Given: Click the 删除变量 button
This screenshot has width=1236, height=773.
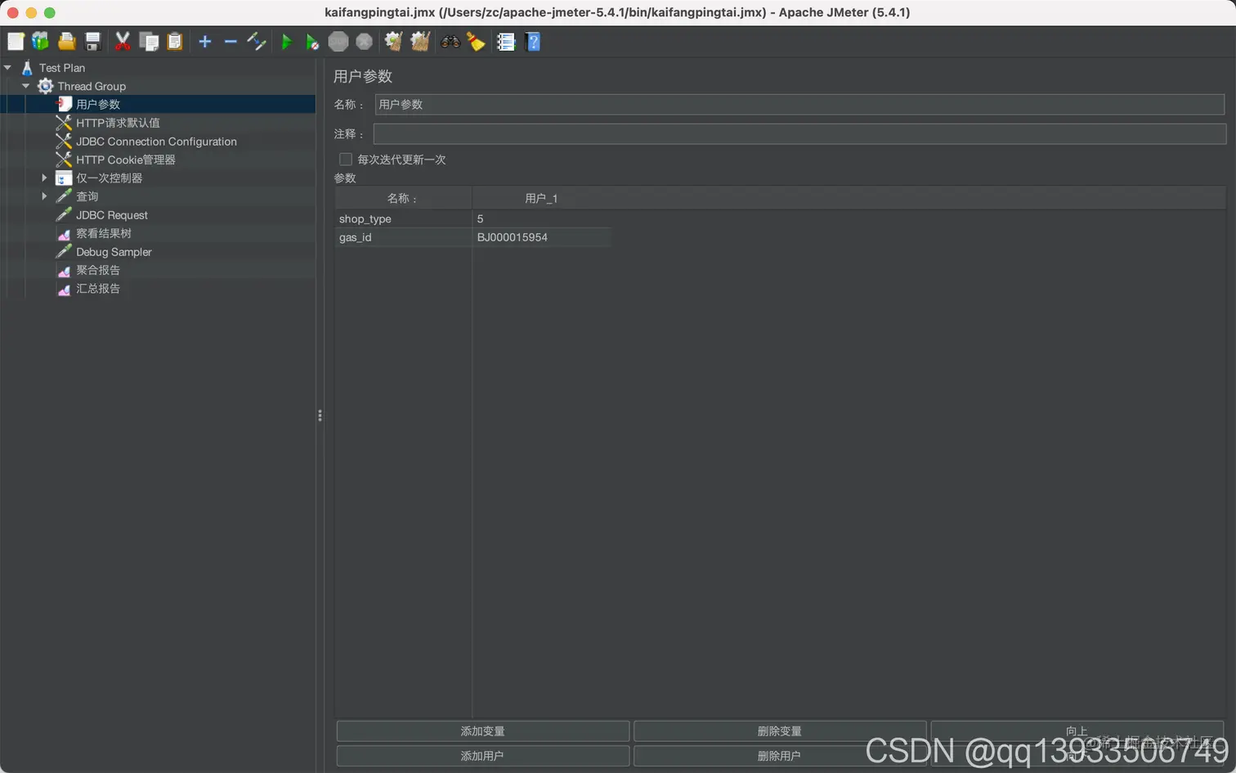Looking at the screenshot, I should pyautogui.click(x=779, y=730).
